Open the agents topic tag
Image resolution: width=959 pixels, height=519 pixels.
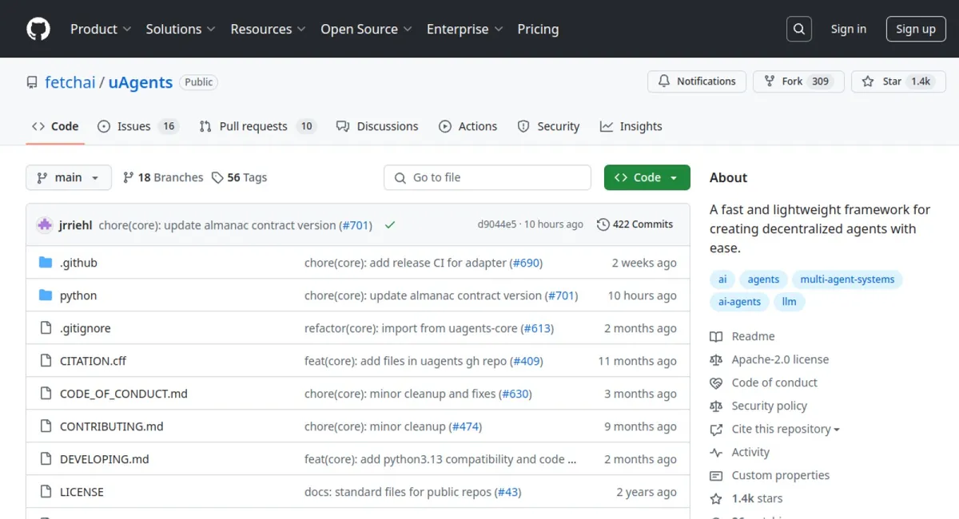[763, 279]
